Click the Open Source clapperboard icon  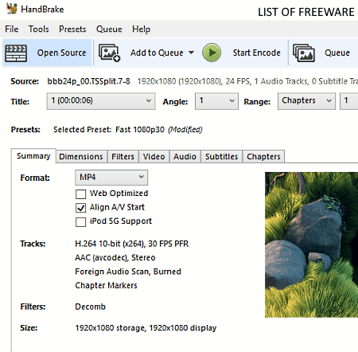coord(16,53)
